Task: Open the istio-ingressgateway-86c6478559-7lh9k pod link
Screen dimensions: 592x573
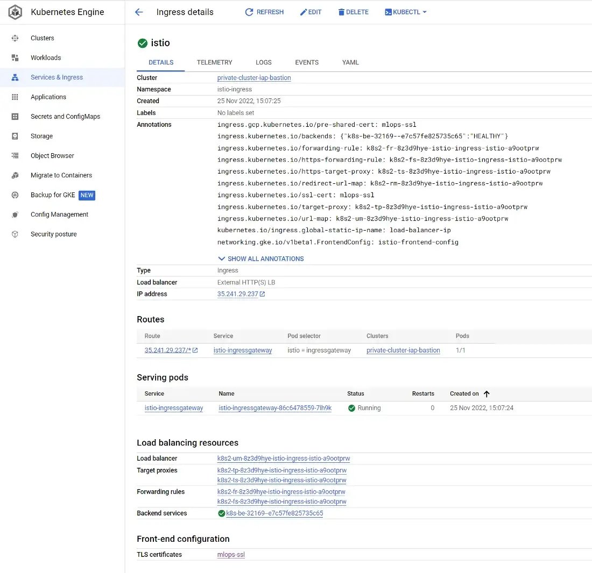Action: tap(275, 408)
